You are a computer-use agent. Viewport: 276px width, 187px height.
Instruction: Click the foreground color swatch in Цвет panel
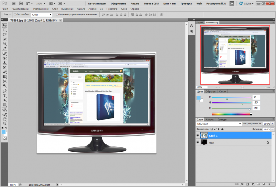coord(199,98)
